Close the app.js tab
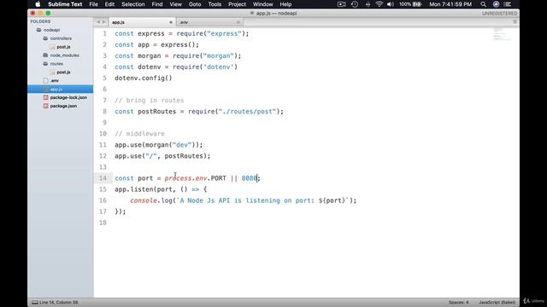This screenshot has height=307, width=547. [x=171, y=22]
